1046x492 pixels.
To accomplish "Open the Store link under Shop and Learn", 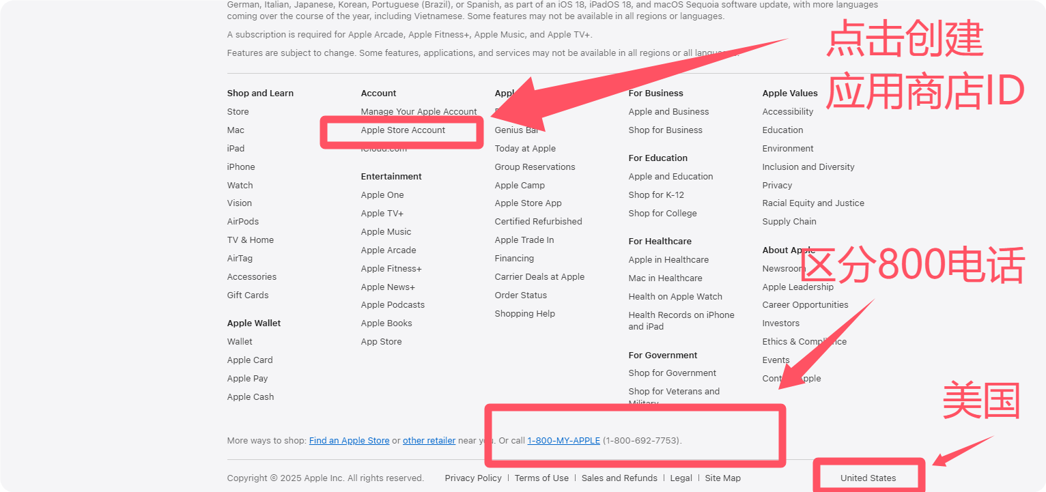I will coord(238,112).
